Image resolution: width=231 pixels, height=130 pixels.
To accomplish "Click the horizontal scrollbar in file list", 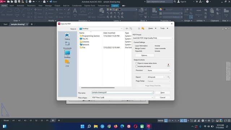I will [98, 88].
